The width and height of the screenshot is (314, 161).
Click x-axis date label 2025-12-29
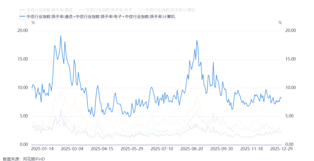point(281,149)
